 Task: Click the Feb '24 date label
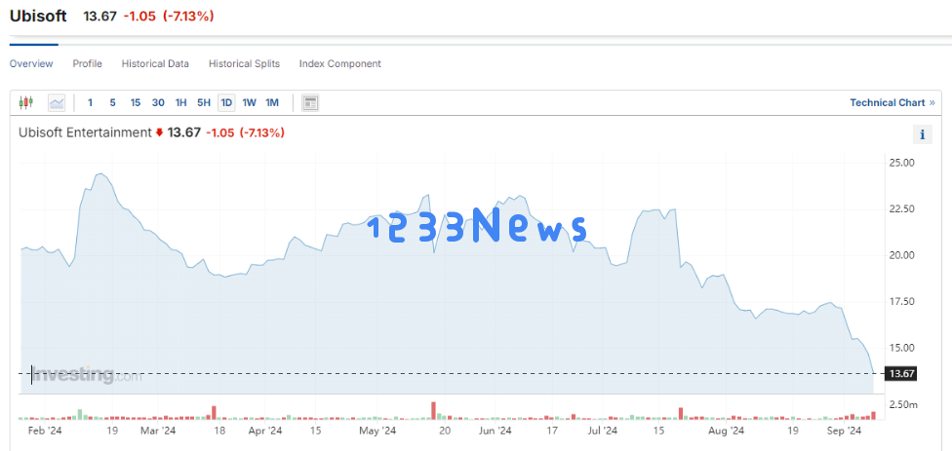[45, 431]
